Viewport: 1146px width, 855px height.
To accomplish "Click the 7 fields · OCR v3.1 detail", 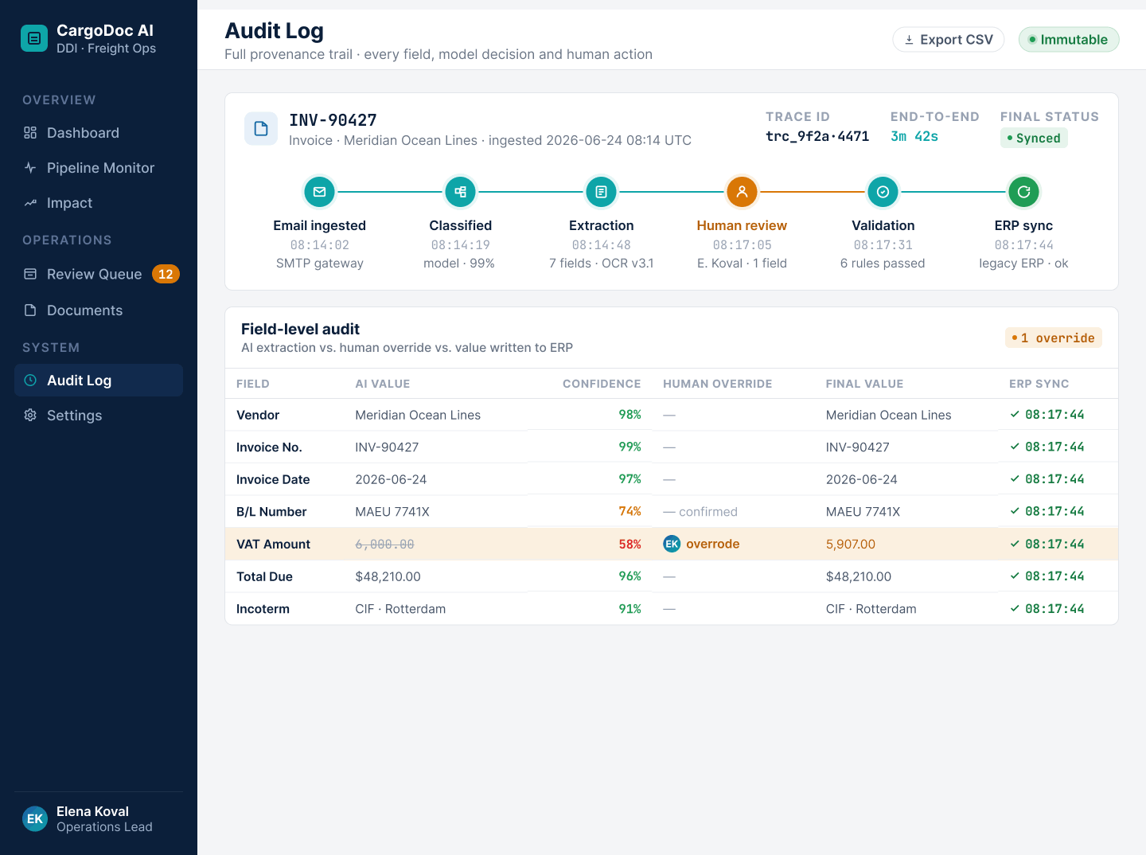I will point(602,264).
